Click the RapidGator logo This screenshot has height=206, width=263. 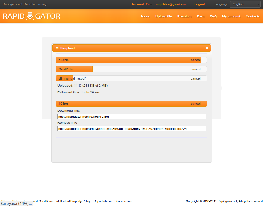31,16
